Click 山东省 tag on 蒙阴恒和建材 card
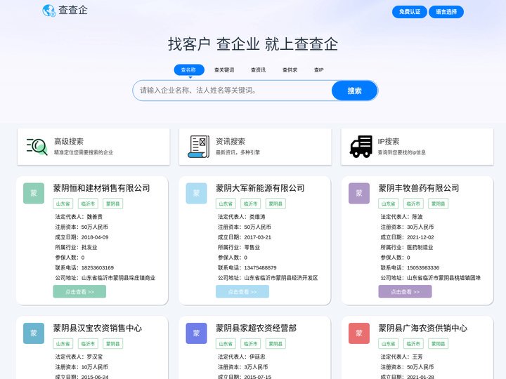 63,204
